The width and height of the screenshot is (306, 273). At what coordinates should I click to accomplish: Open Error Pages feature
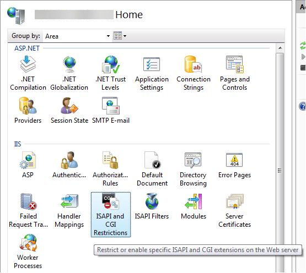pyautogui.click(x=234, y=165)
